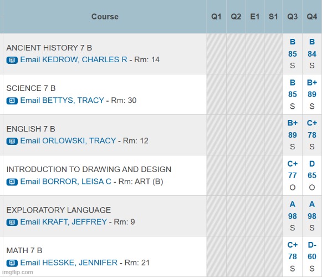Screen dimensions: 322x277
Task: Email teacher ORLOWSKI, TRACY
Action: (x=68, y=141)
